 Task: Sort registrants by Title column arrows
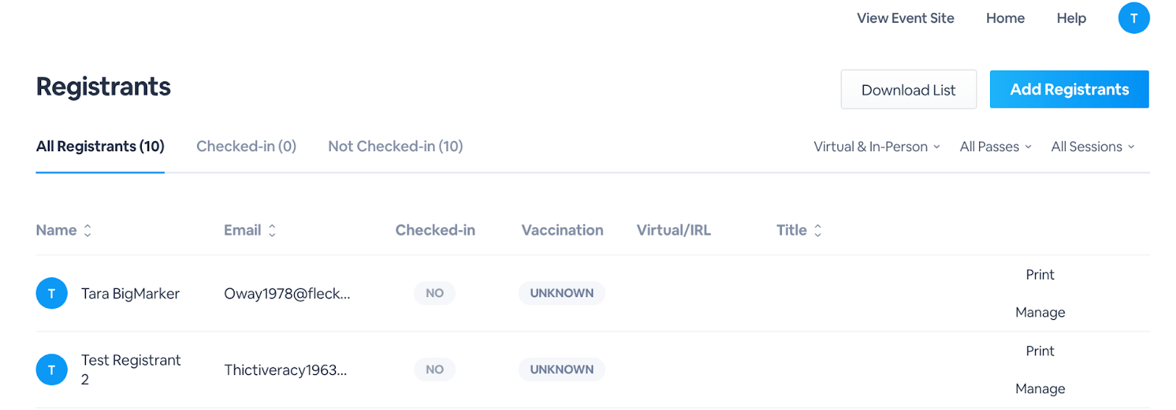[817, 230]
